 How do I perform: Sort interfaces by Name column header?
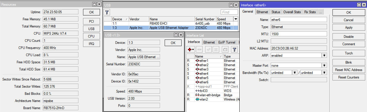pyautogui.click(x=209, y=56)
